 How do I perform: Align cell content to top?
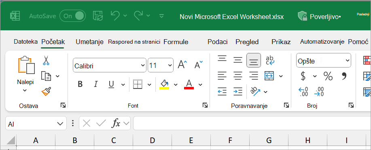pyautogui.click(x=222, y=59)
